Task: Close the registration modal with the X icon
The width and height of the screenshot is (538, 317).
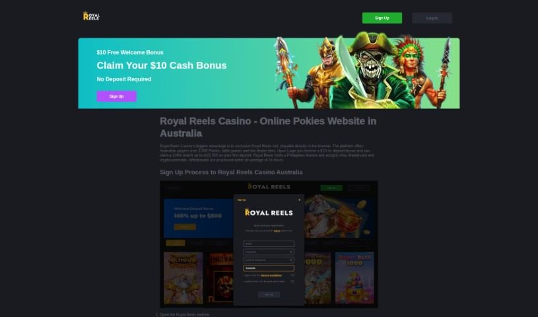Action: (299, 200)
